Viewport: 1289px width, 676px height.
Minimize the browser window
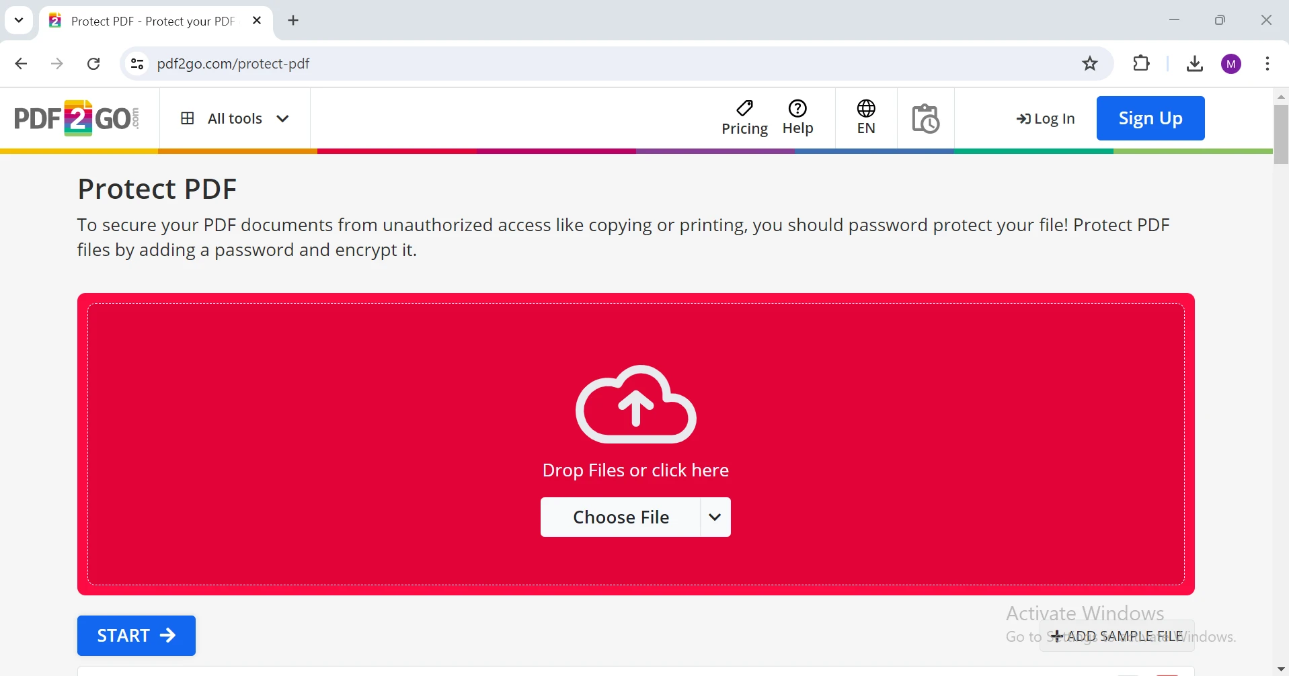pyautogui.click(x=1175, y=20)
